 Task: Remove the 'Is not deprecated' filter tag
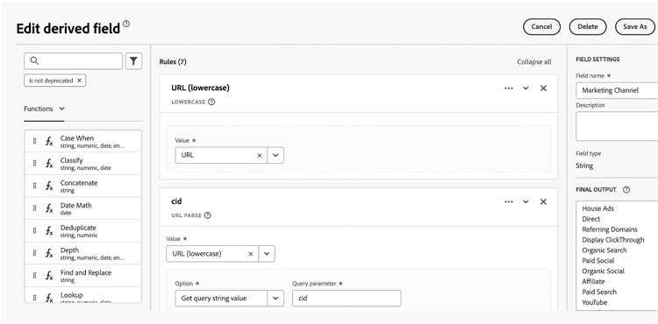79,81
